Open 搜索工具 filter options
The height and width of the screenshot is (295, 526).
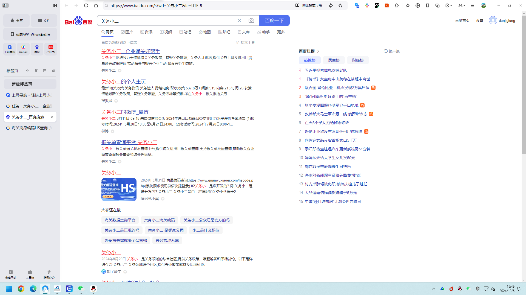click(245, 42)
